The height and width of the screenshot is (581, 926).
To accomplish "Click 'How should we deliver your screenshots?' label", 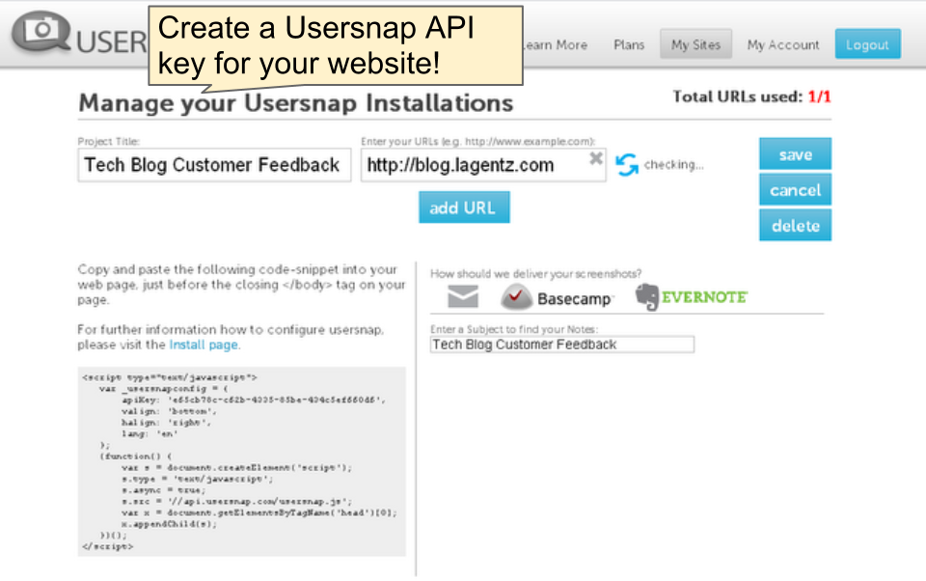I will coord(535,274).
